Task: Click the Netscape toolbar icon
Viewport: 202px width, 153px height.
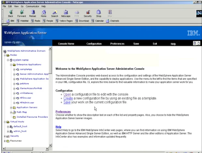Action: [66, 12]
